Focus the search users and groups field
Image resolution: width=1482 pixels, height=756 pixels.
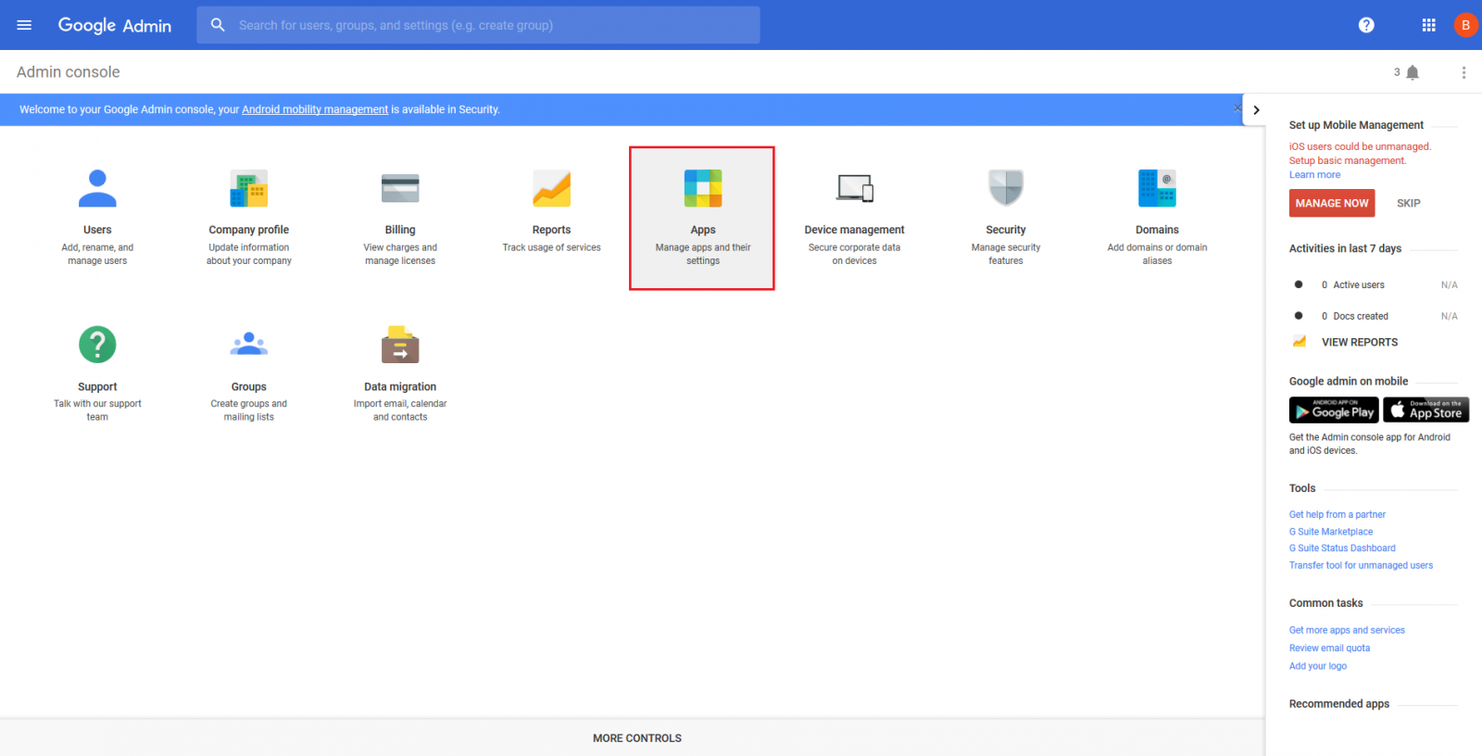(x=478, y=25)
